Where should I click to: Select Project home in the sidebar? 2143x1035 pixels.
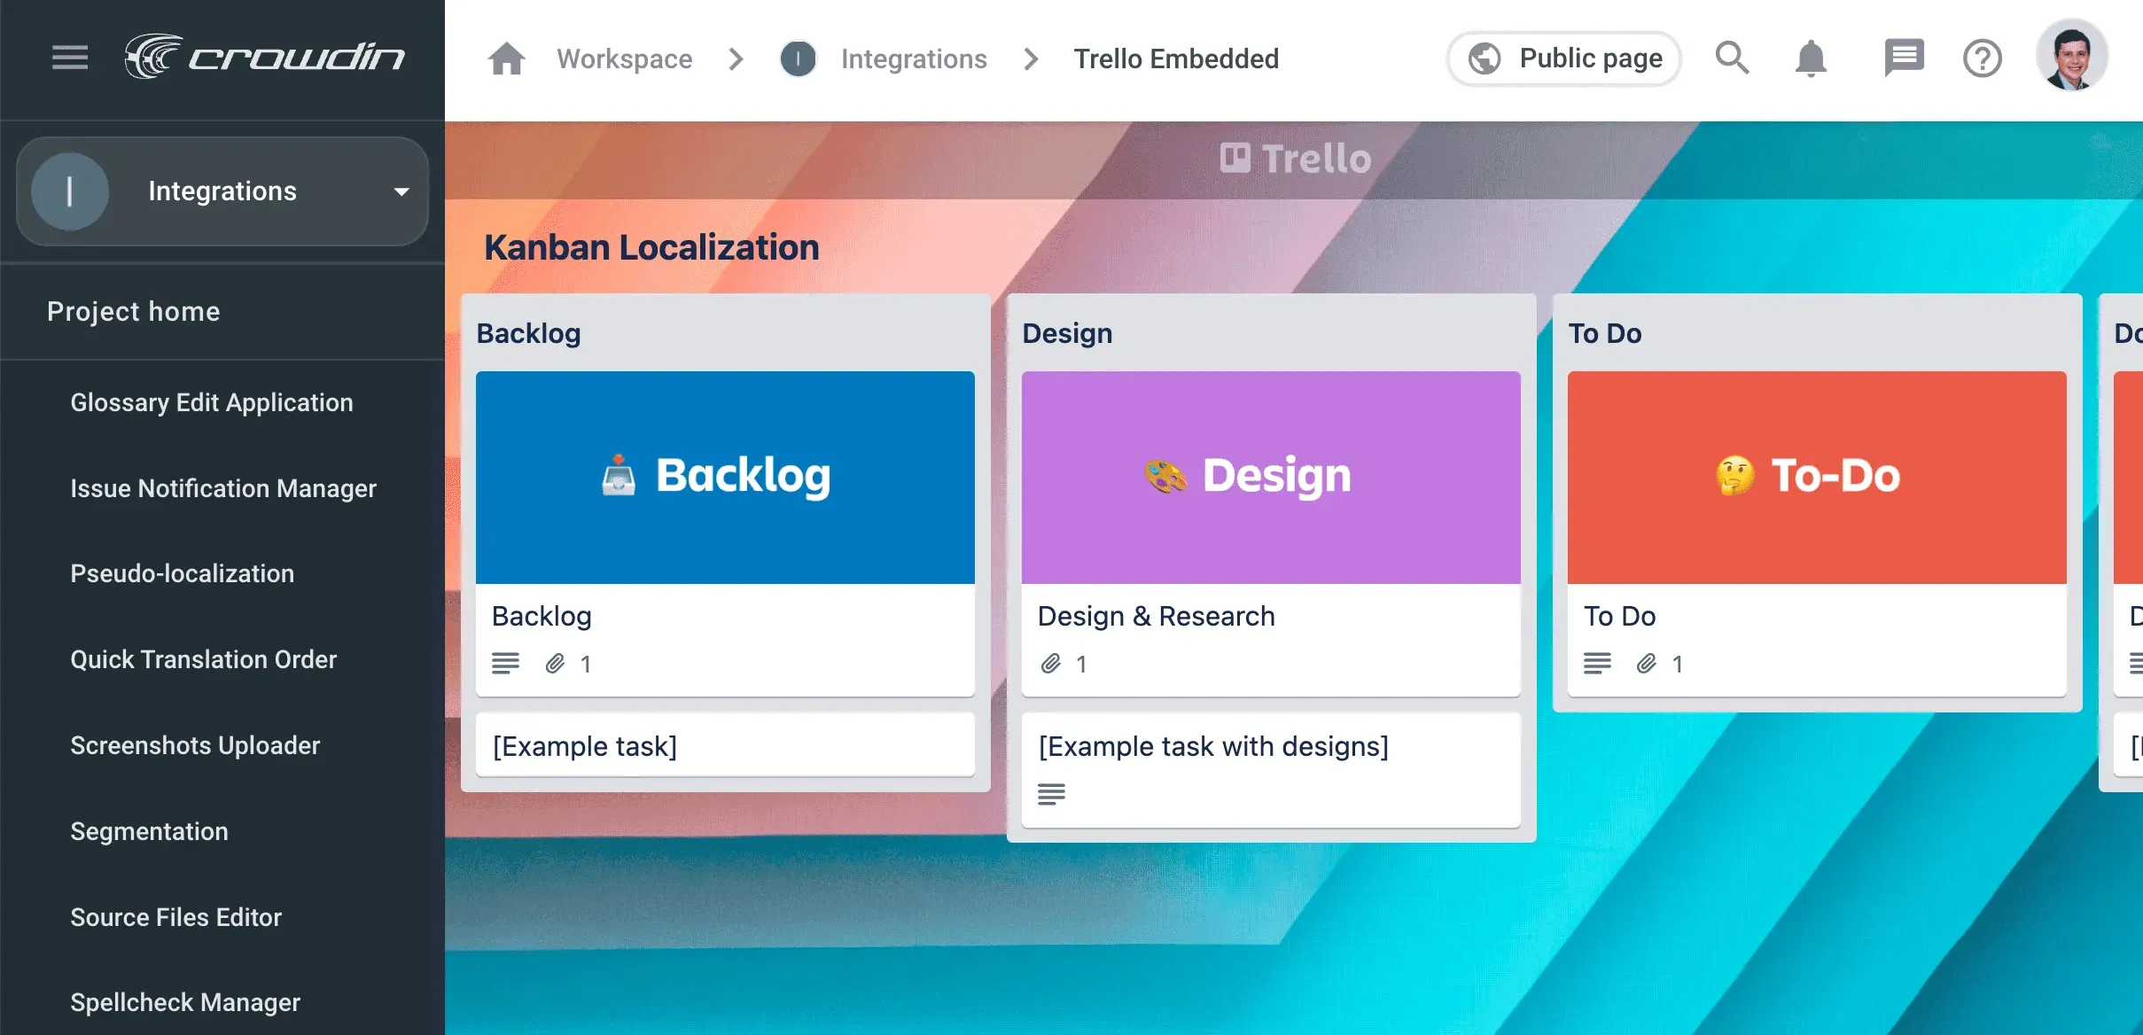pos(133,312)
